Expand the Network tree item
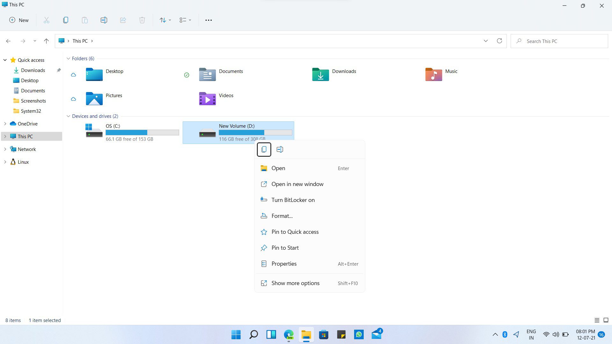Screen dimensions: 612x344 pos(5,149)
